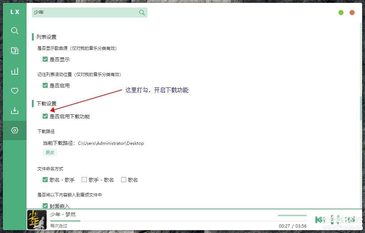Select the settings hexagon icon in the sidebar
Screen dimensions: 365x233
pos(14,130)
